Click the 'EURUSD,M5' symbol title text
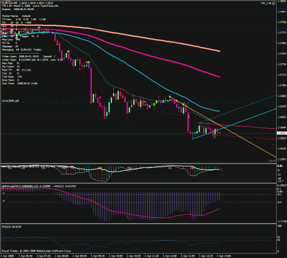Image resolution: width=287 pixels, height=258 pixels. 10,3
